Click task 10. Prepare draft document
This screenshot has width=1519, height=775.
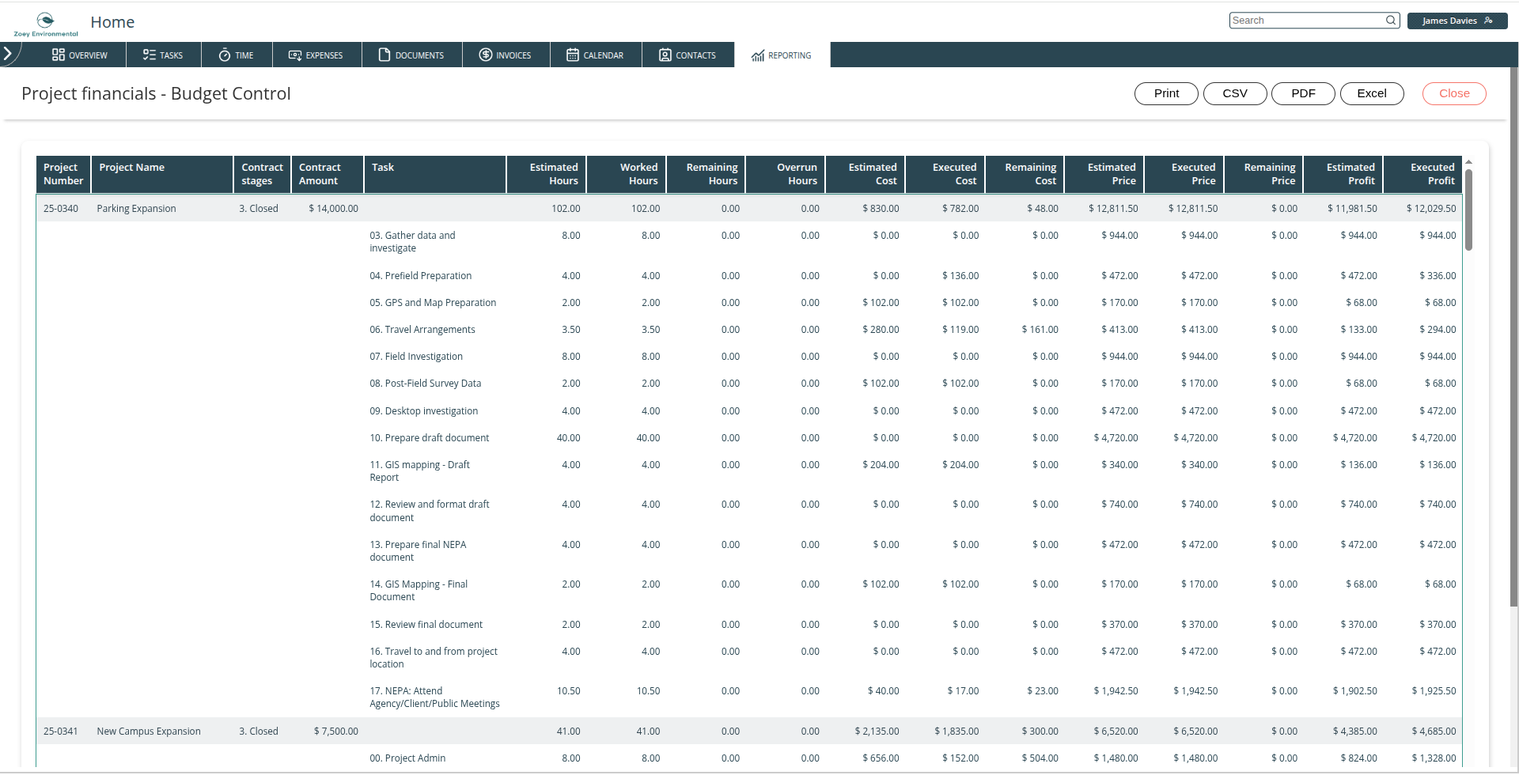pyautogui.click(x=430, y=438)
